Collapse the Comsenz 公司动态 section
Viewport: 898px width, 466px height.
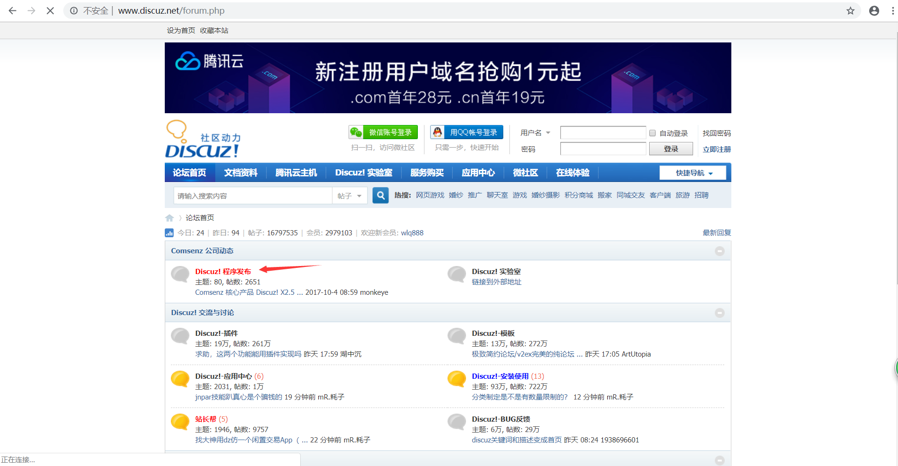tap(720, 251)
